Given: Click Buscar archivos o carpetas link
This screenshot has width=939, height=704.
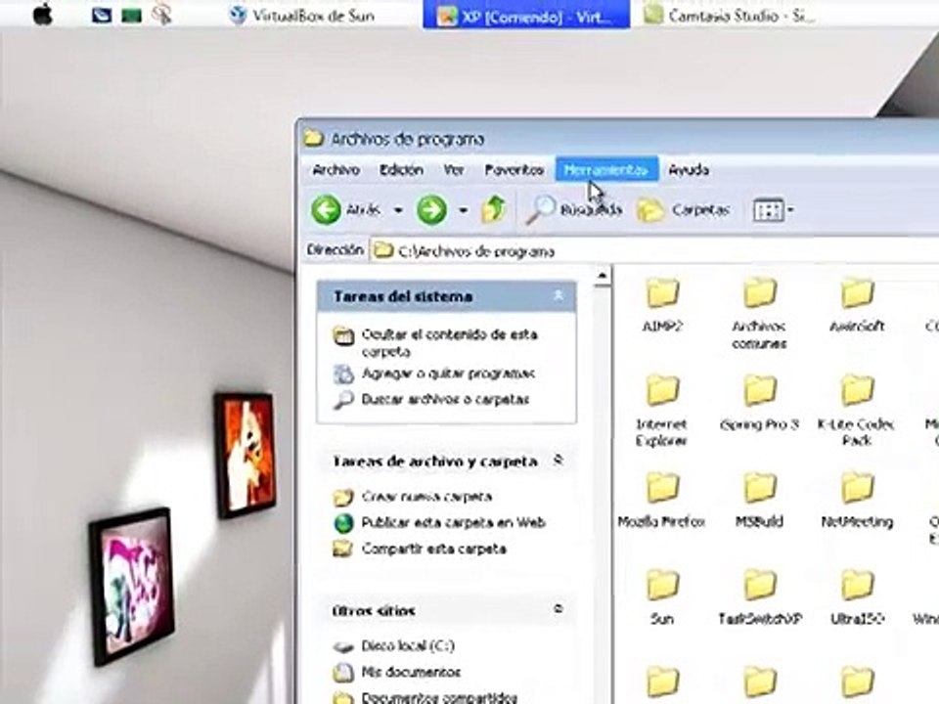Looking at the screenshot, I should pos(445,399).
